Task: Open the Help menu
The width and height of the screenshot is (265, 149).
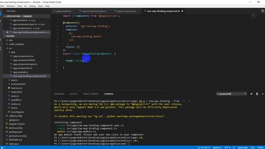Action: 47,6
